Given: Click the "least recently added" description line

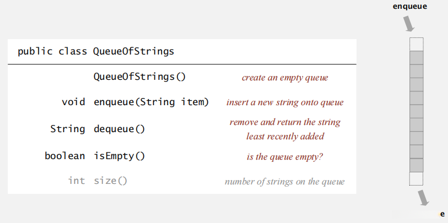Looking at the screenshot, I should tap(285, 136).
